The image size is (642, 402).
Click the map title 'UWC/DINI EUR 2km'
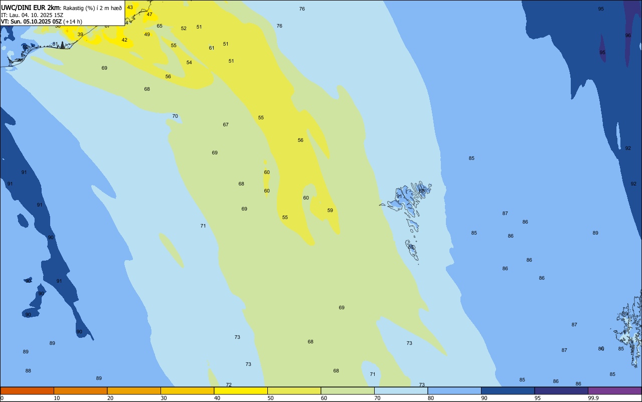coord(30,8)
